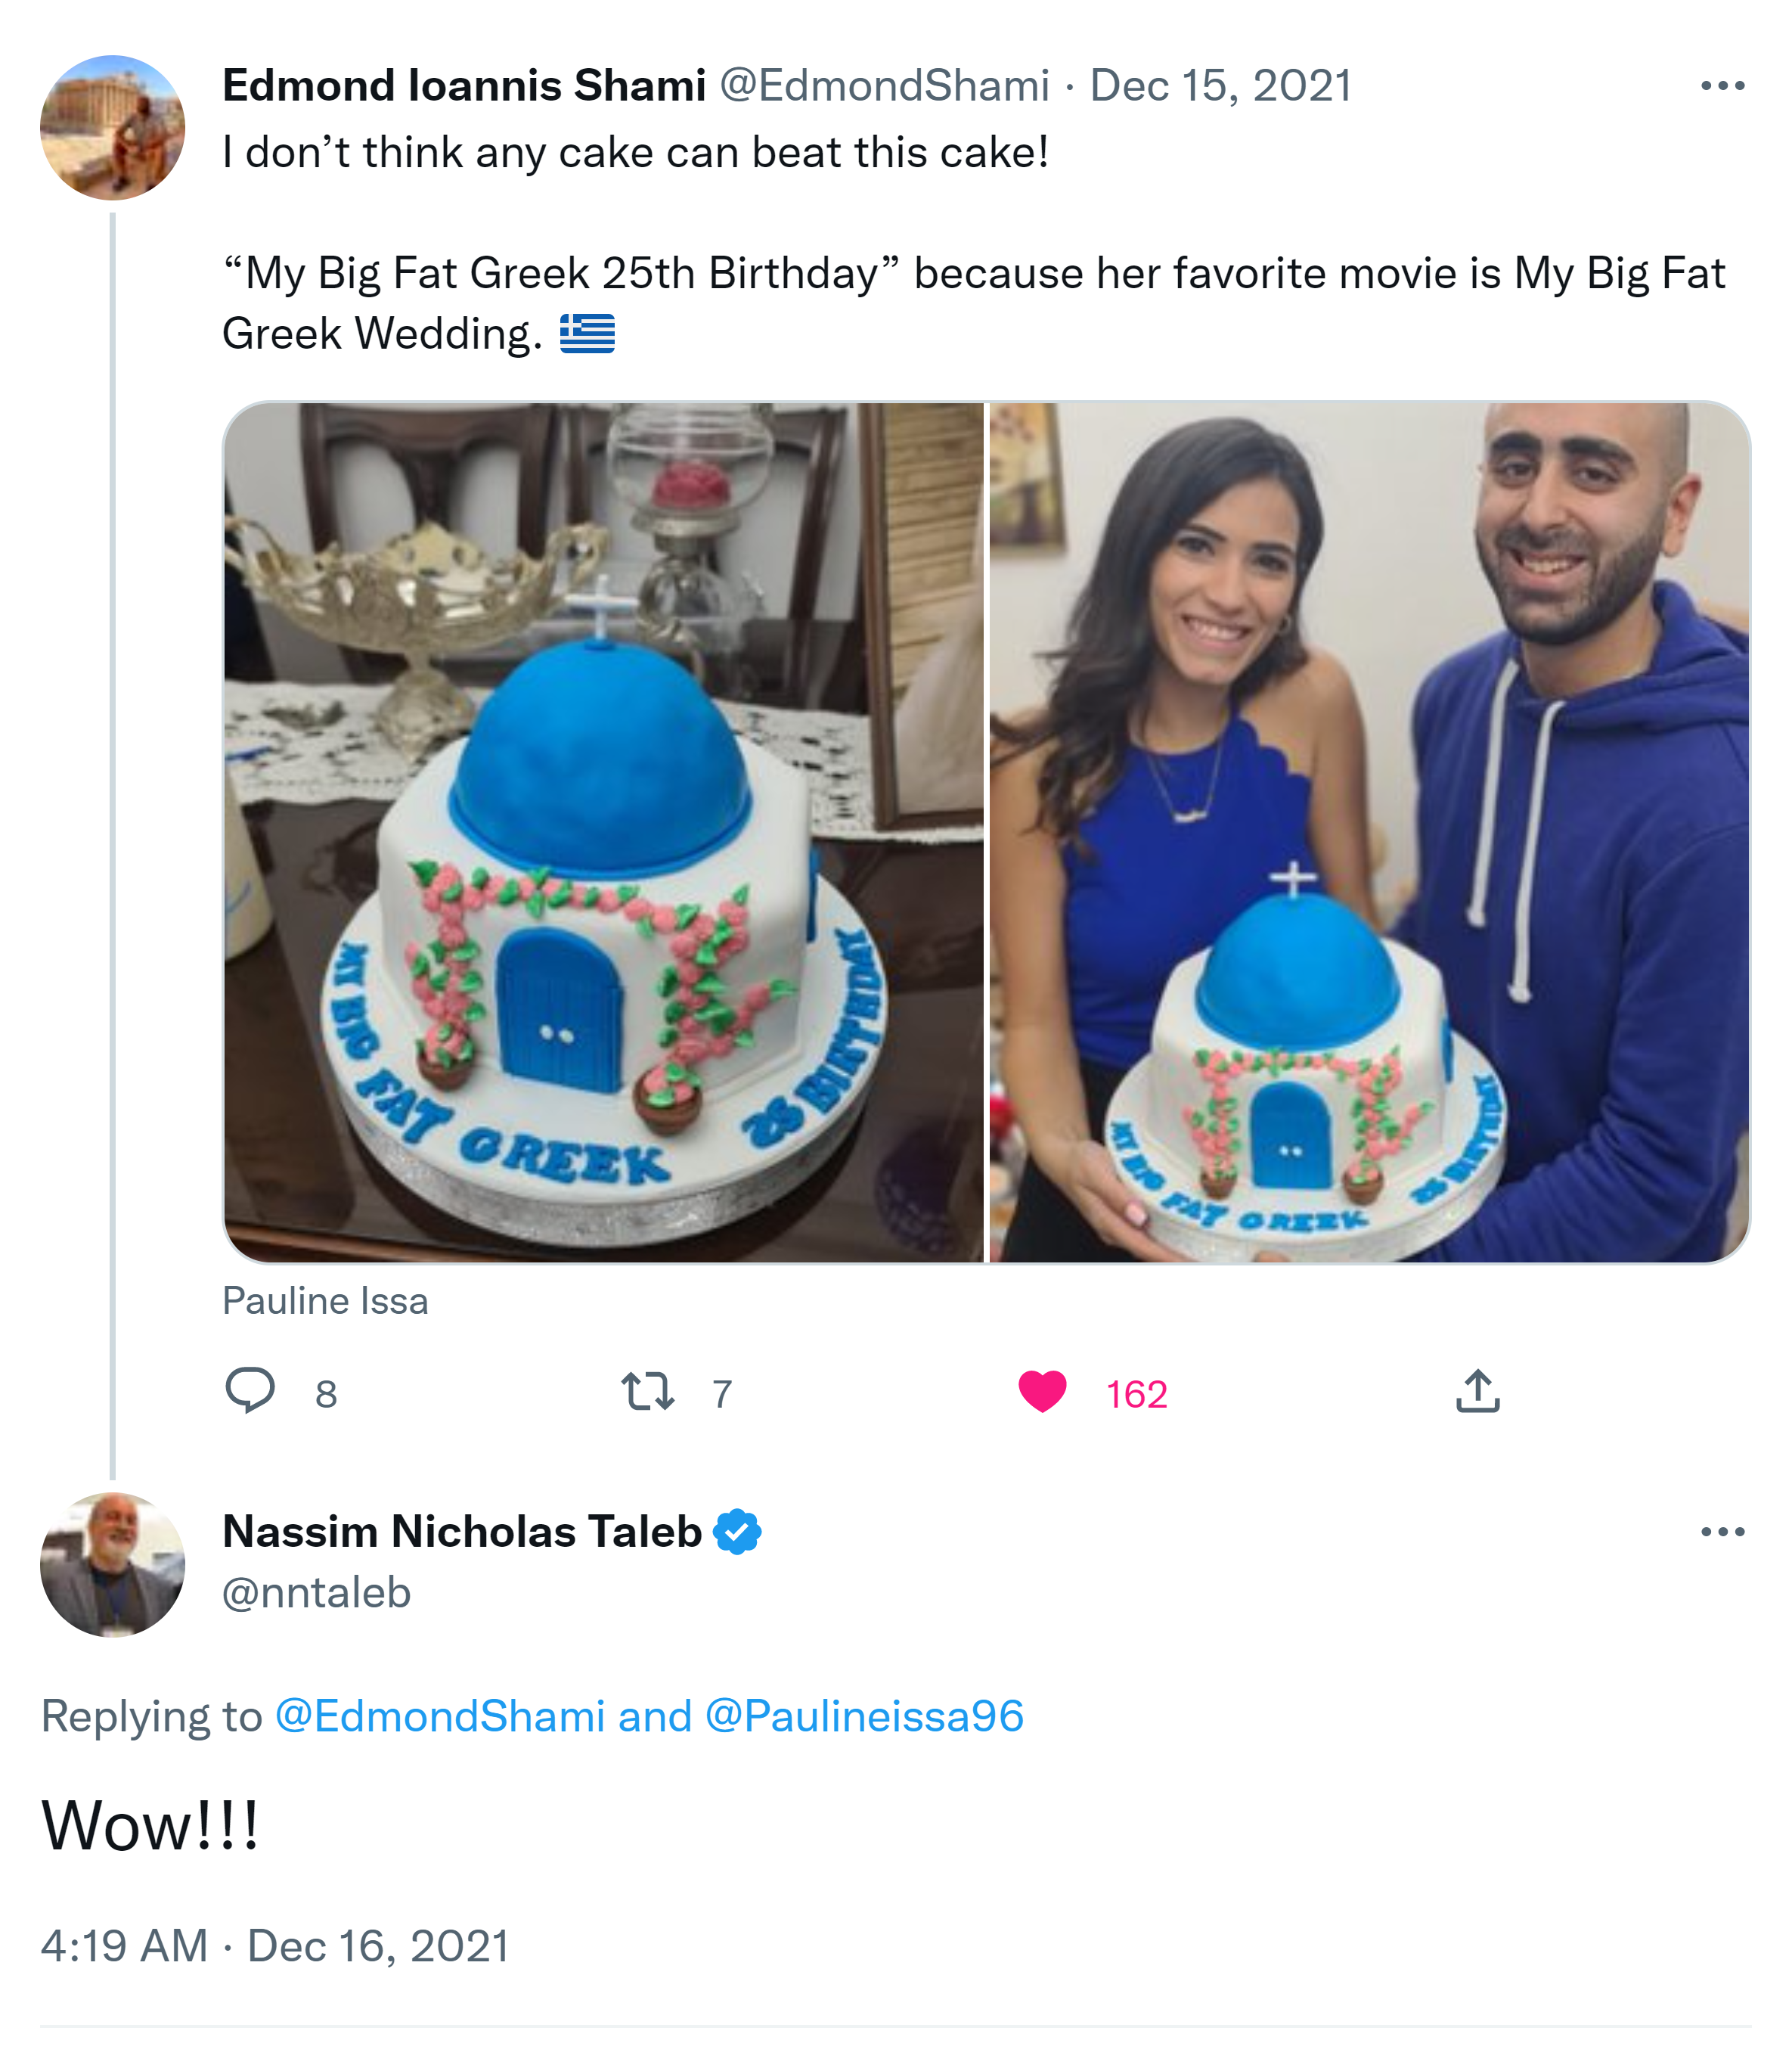Open more options on Edmond's tweet

point(1722,87)
